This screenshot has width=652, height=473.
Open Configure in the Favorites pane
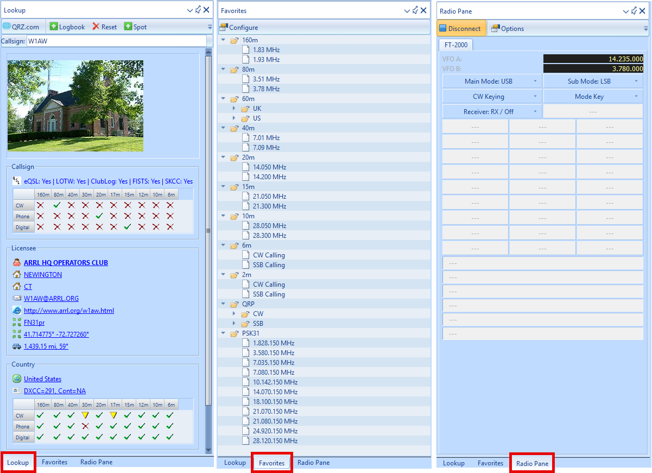pyautogui.click(x=239, y=27)
